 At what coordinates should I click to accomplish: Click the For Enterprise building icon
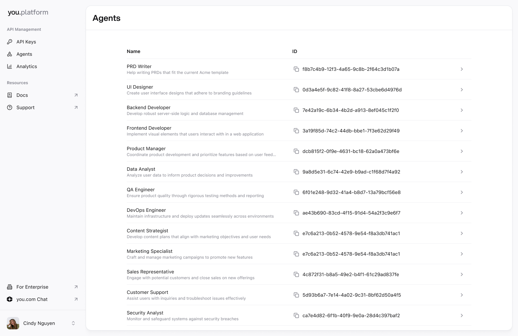(10, 287)
